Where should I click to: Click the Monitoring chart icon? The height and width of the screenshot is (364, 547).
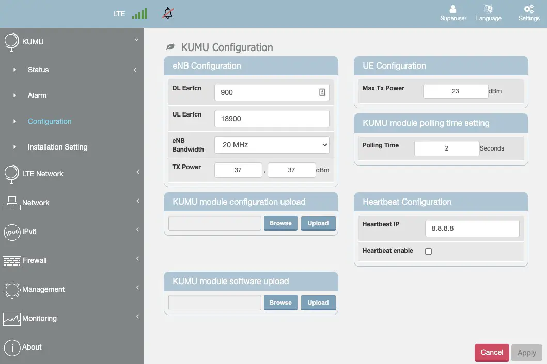12,319
